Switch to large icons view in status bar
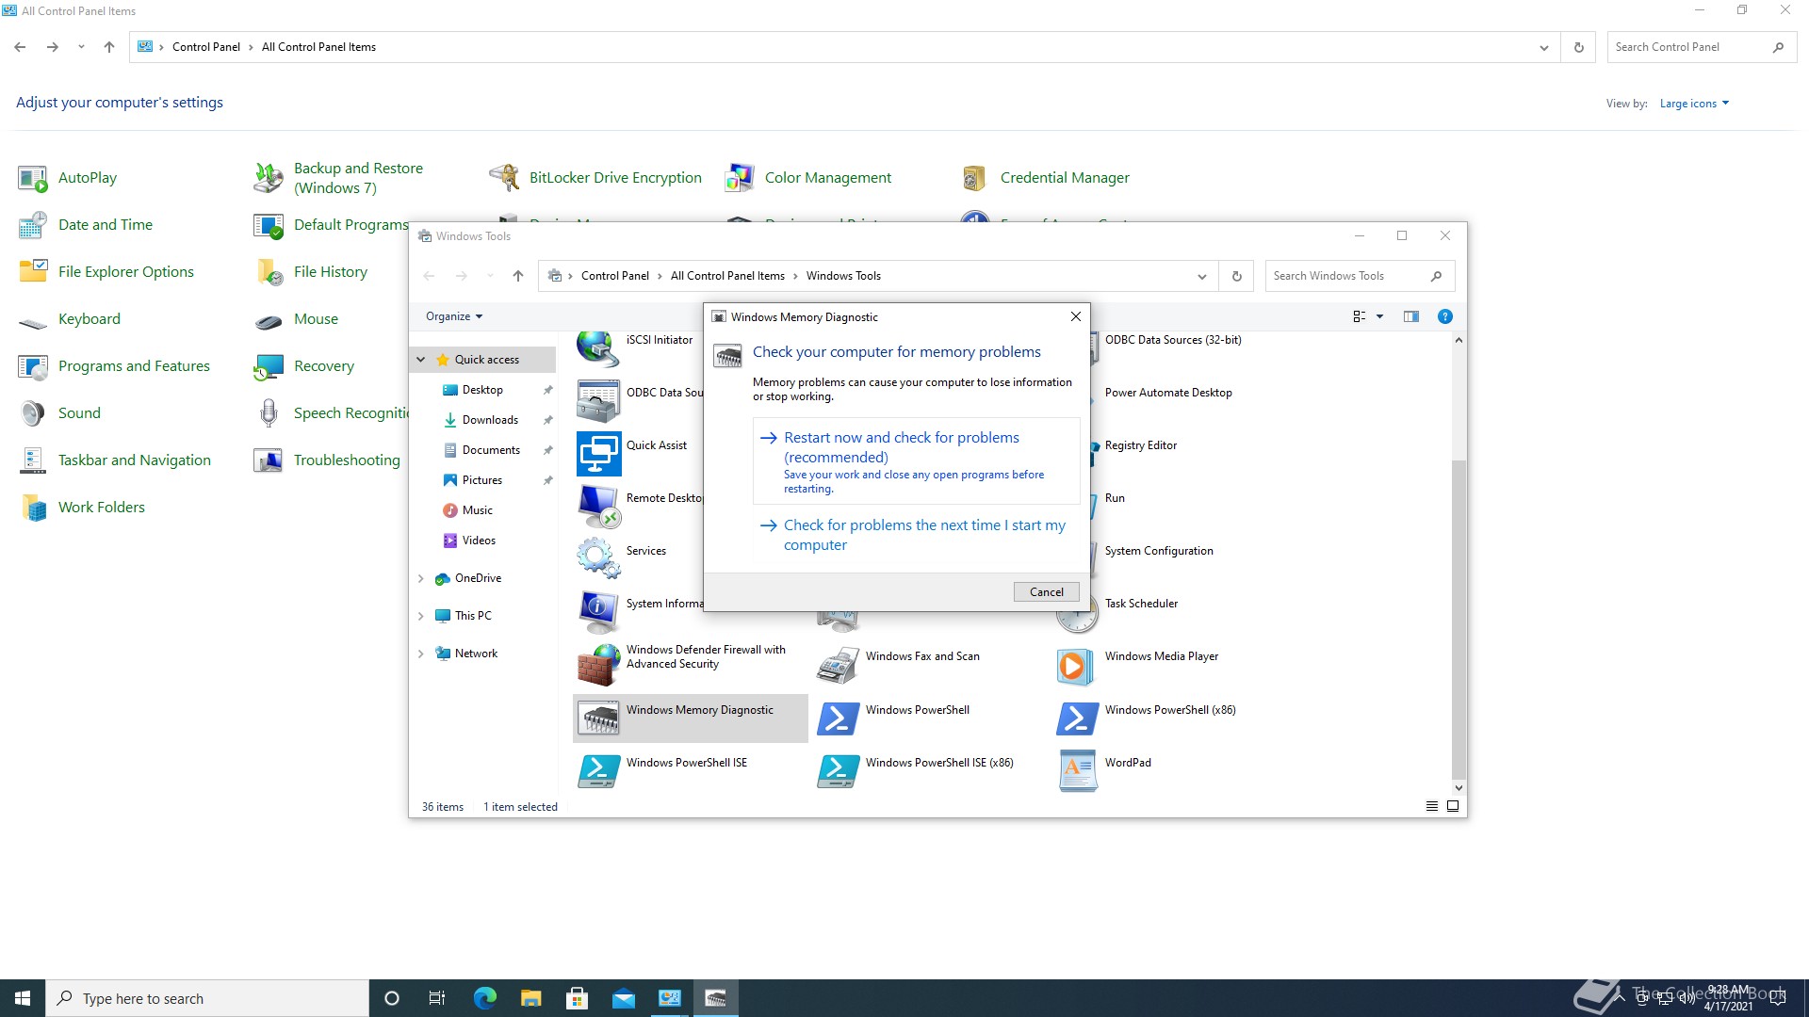Screen dimensions: 1809x1017 coord(1453,806)
